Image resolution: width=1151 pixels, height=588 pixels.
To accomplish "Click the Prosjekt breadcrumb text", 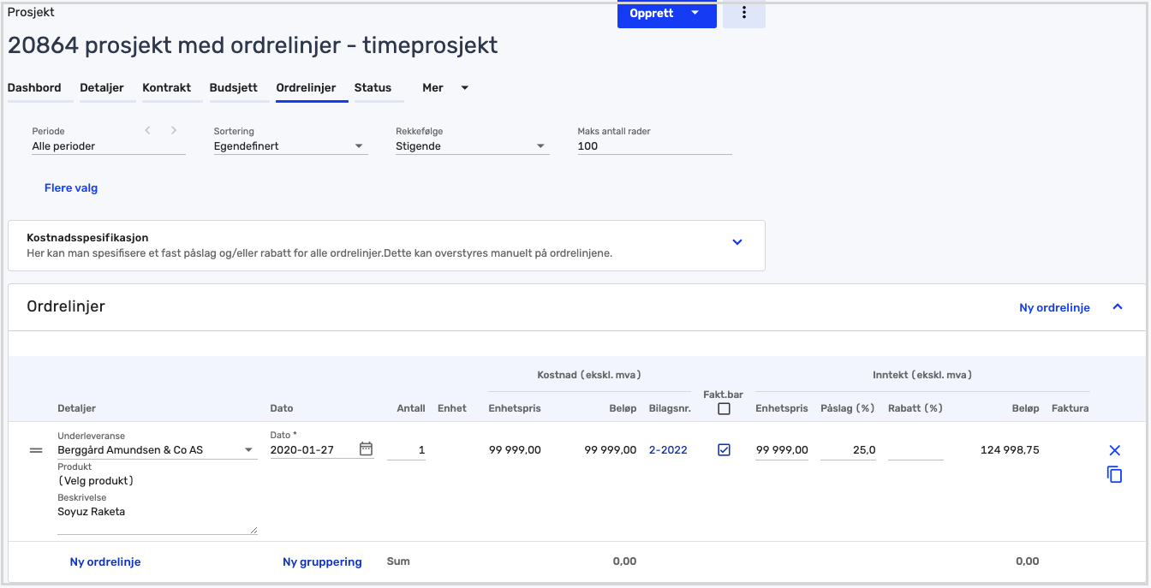I will 32,13.
